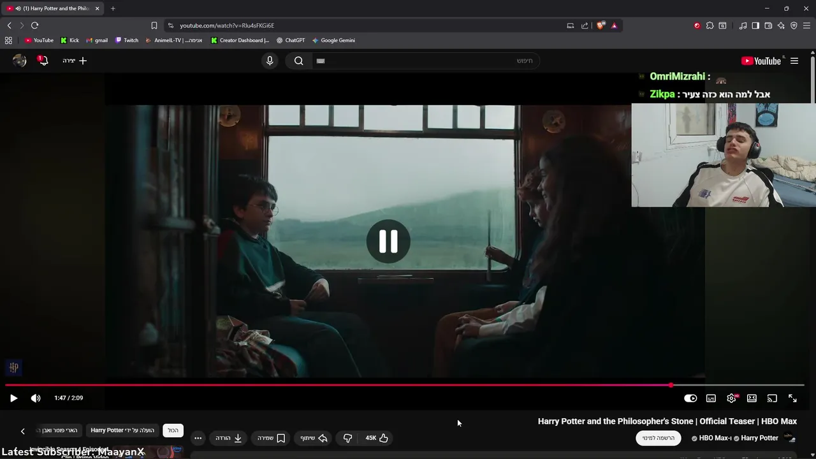Toggle the browser sidebar panel
This screenshot has height=459, width=816.
tap(755, 25)
